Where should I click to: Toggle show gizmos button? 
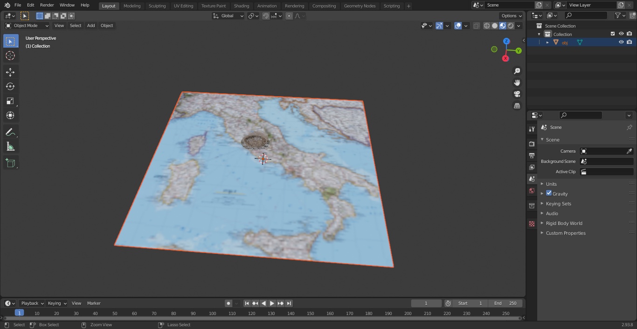pos(439,26)
